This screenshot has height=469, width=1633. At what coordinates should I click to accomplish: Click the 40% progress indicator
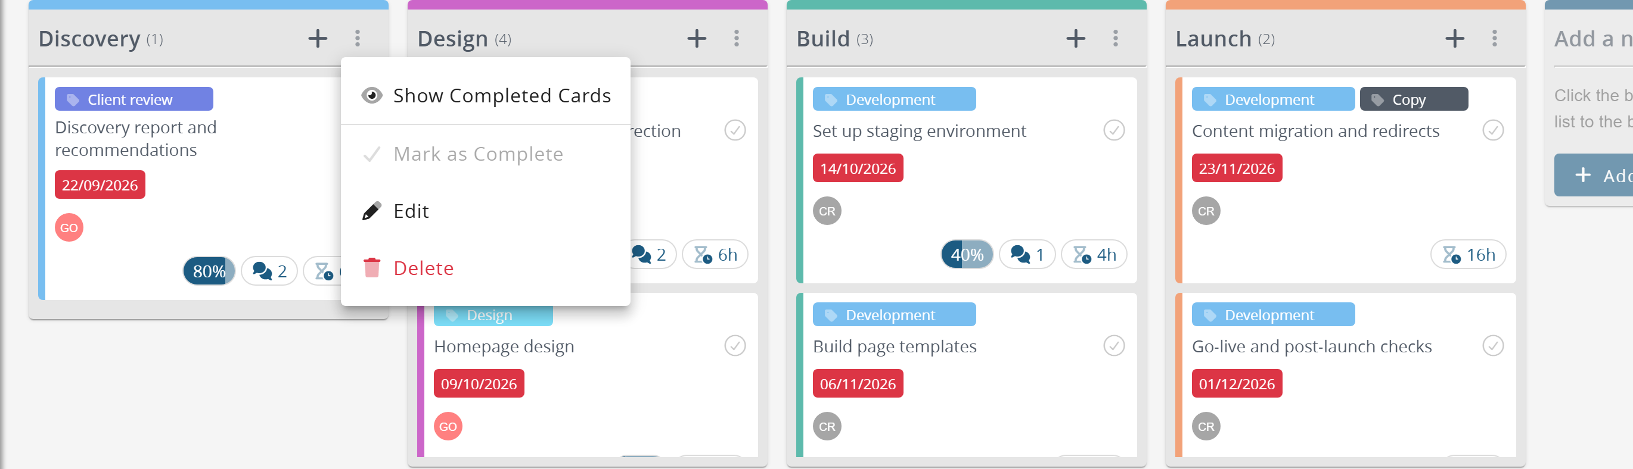967,254
